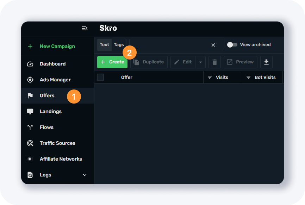Select the Text filter tab
Screen dimensions: 305x205
[x=104, y=45]
